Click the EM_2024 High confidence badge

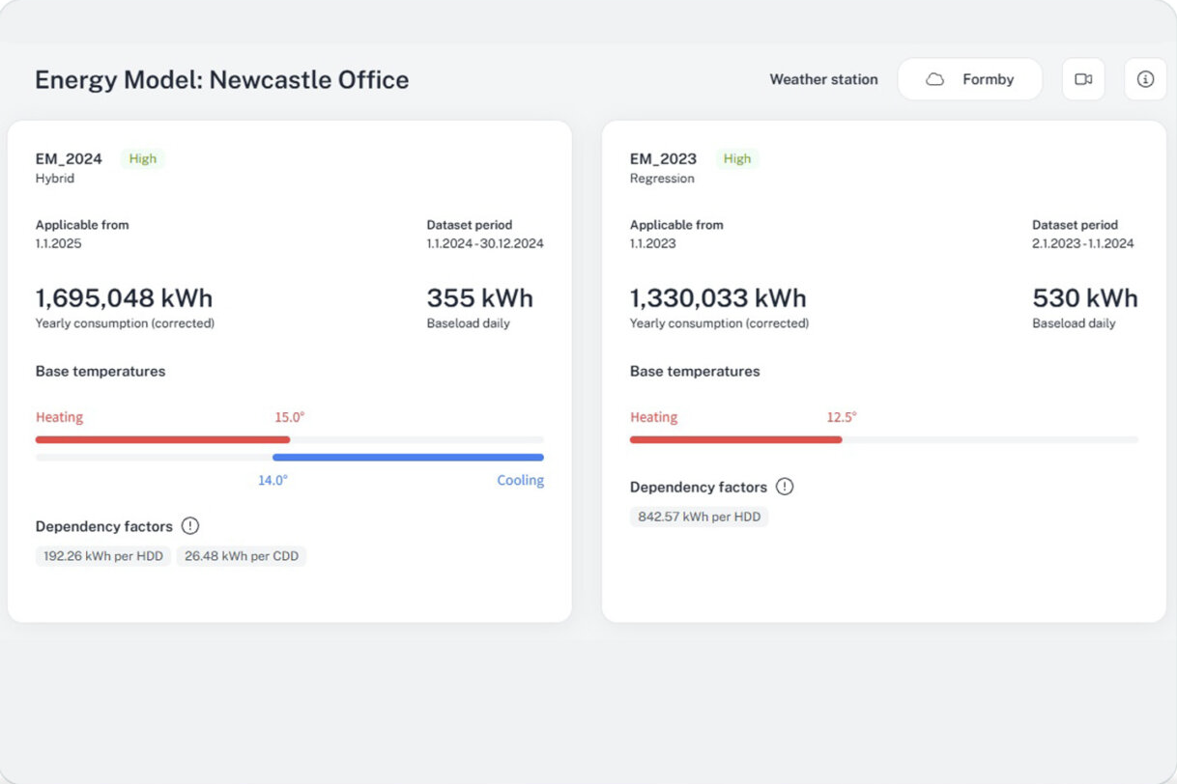142,158
